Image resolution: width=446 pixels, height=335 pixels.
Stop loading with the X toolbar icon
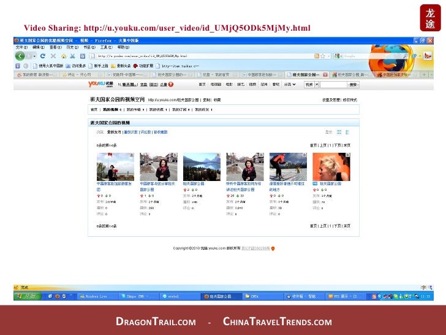point(53,56)
